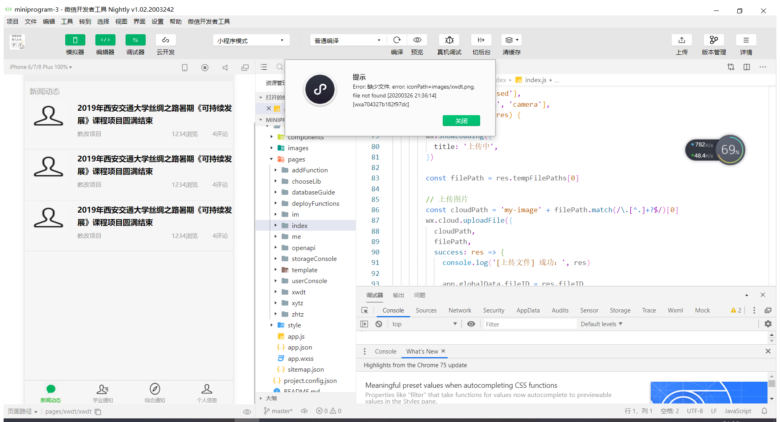This screenshot has width=780, height=422.
Task: Switch to the Sources tab
Action: (426, 310)
